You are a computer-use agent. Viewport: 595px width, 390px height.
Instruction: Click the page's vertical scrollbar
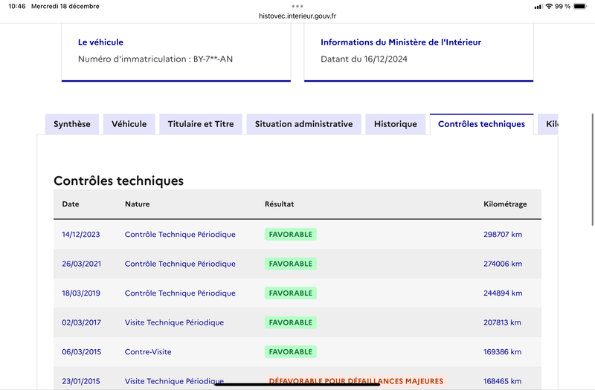pyautogui.click(x=593, y=169)
